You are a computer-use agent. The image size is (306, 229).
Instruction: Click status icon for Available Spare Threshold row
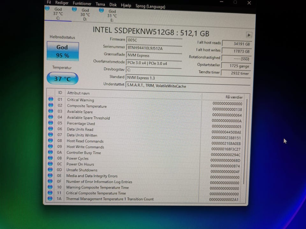pos(51,117)
